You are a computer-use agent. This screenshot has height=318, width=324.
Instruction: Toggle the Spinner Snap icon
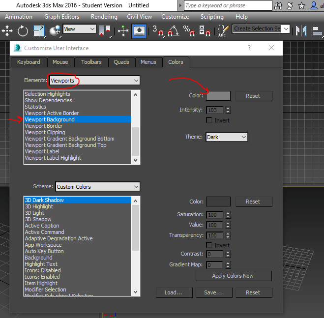pos(205,31)
